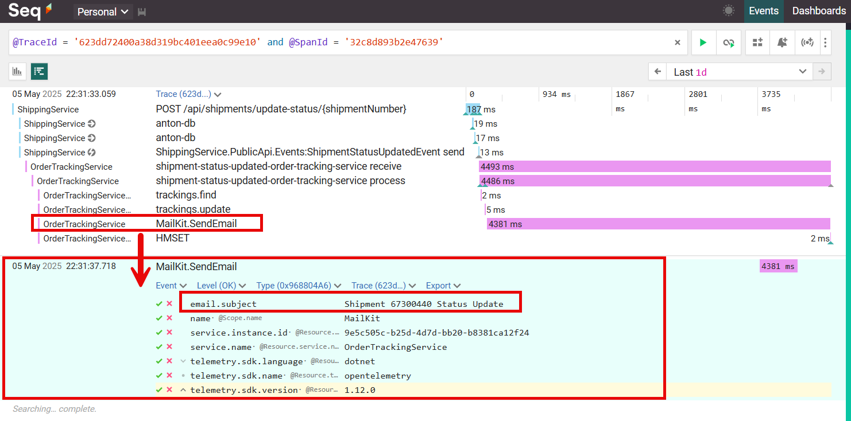Click the OrderTrackingService service.name value
The height and width of the screenshot is (421, 851).
396,347
